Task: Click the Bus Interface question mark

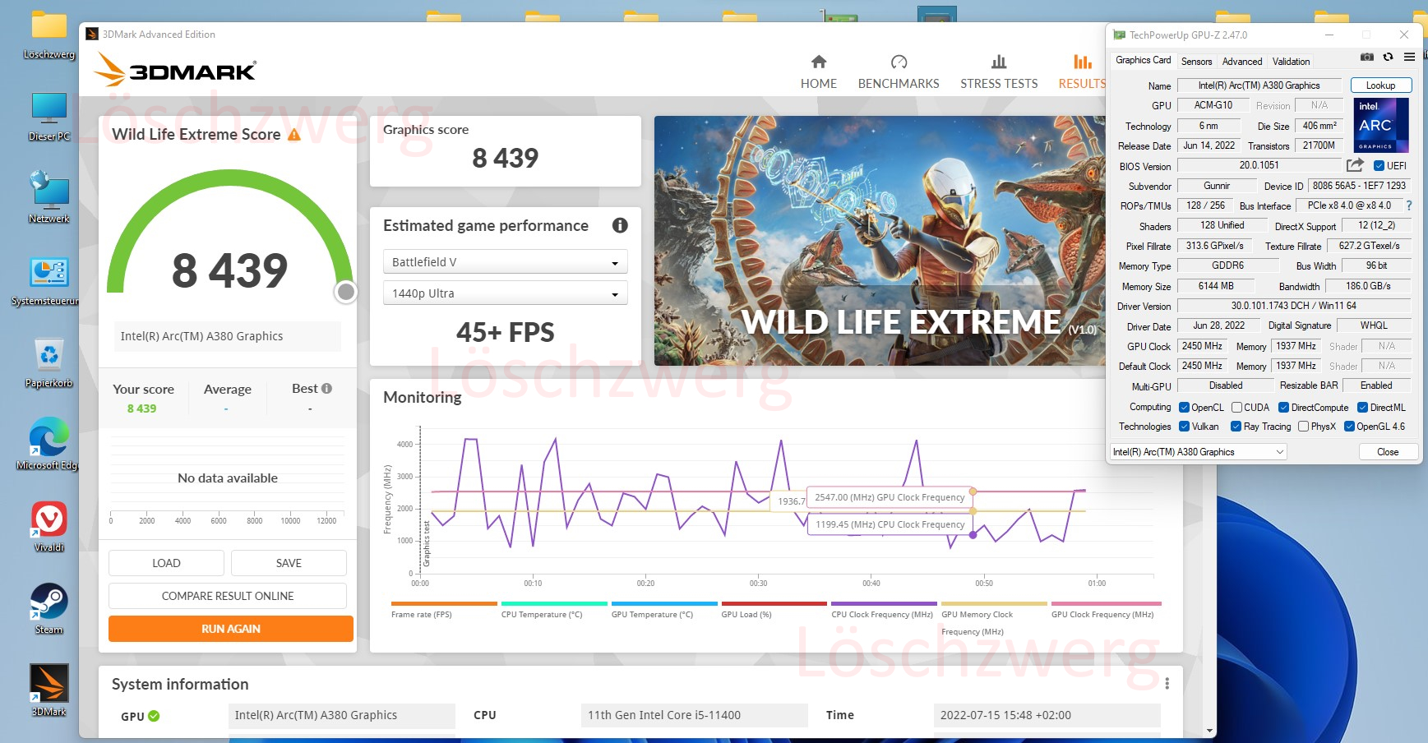Action: (x=1409, y=205)
